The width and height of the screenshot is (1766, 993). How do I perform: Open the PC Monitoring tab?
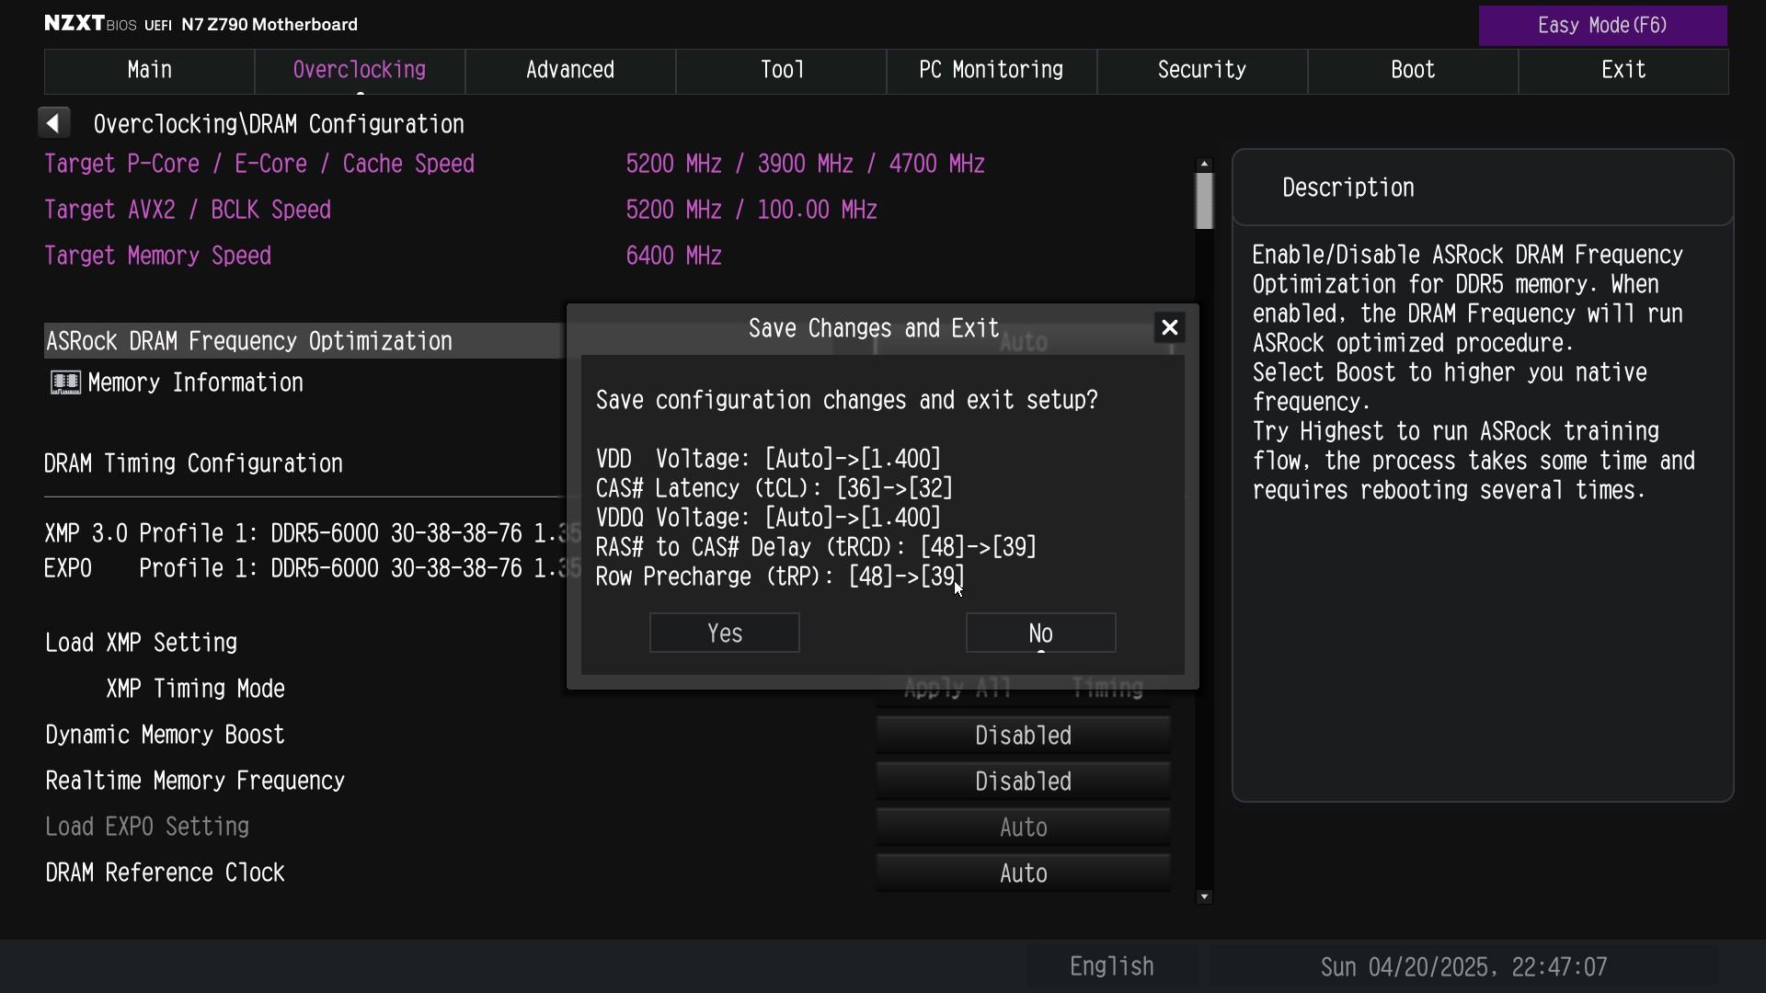(x=992, y=71)
